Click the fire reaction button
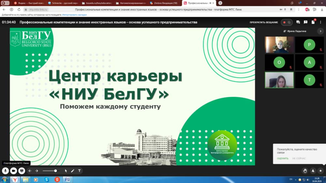 point(313,171)
